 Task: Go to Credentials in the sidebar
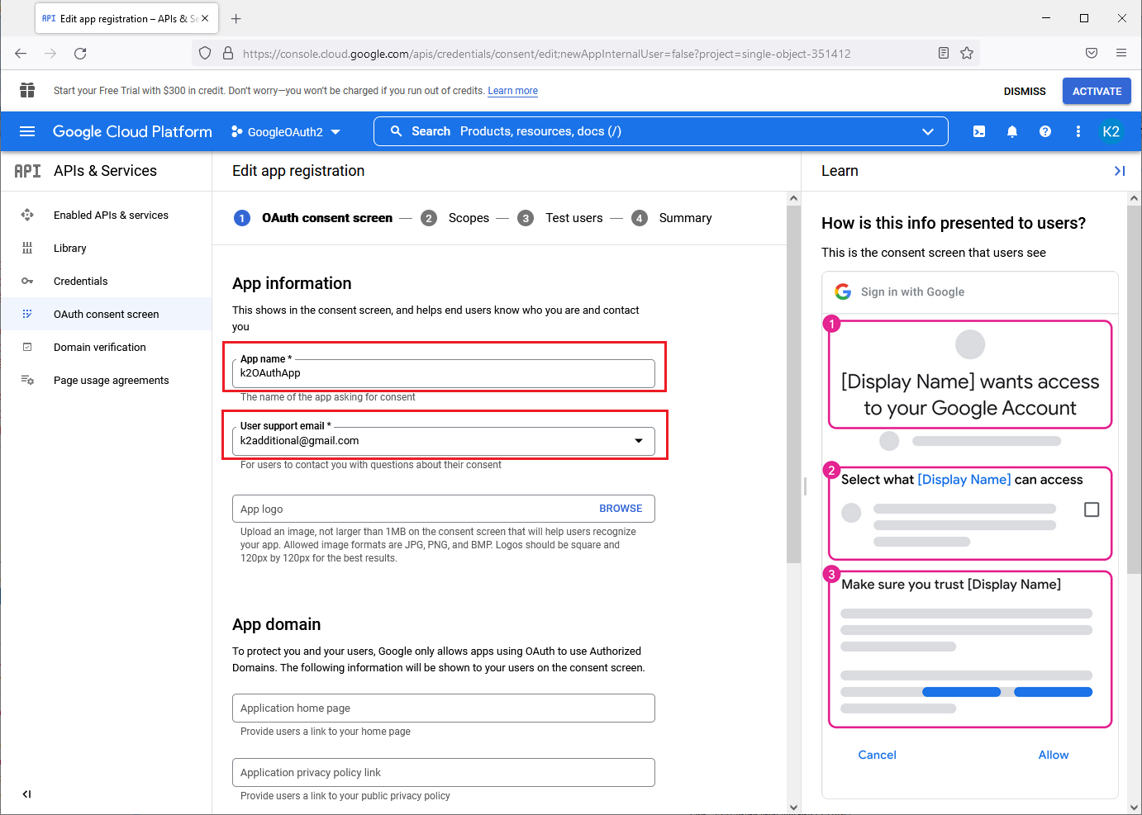point(81,282)
